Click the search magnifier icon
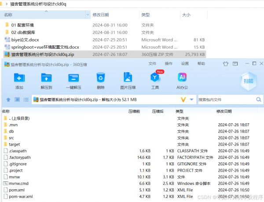The width and height of the screenshot is (264, 202). 259,99
